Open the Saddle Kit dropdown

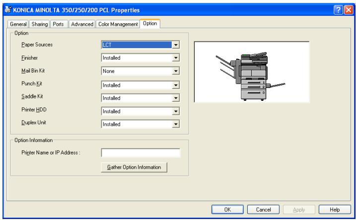click(x=141, y=98)
